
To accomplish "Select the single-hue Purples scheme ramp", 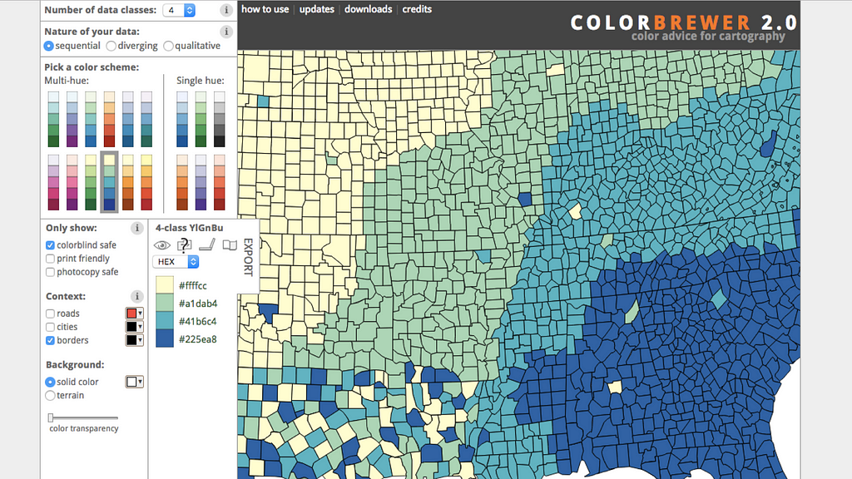I will (x=201, y=182).
